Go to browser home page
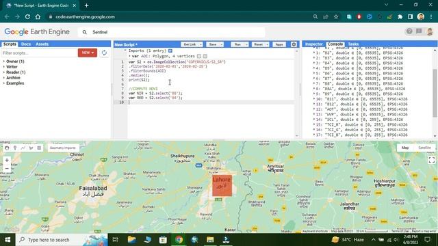The height and width of the screenshot is (246, 438). [38, 16]
